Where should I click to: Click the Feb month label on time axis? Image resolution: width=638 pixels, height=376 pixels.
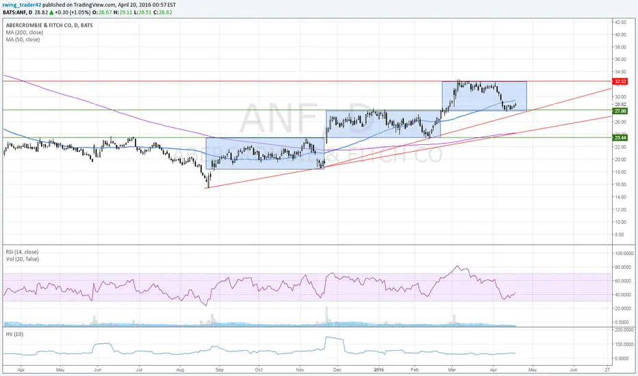415,370
